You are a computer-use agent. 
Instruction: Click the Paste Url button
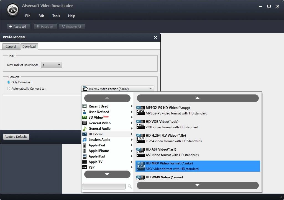coord(18,26)
